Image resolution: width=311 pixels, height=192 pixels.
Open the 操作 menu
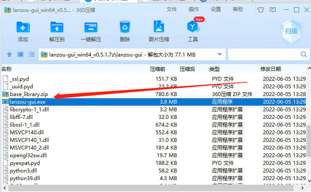click(x=194, y=9)
